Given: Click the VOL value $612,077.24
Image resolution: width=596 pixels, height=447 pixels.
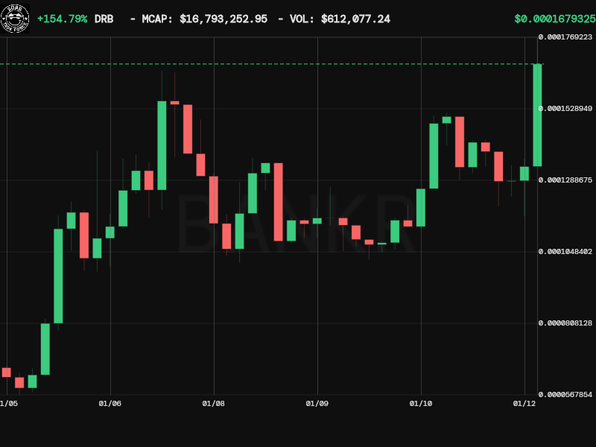Looking at the screenshot, I should [355, 19].
